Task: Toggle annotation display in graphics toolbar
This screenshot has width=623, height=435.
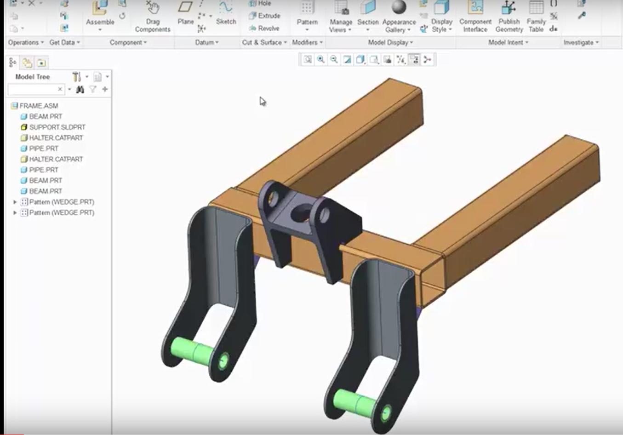Action: click(414, 59)
